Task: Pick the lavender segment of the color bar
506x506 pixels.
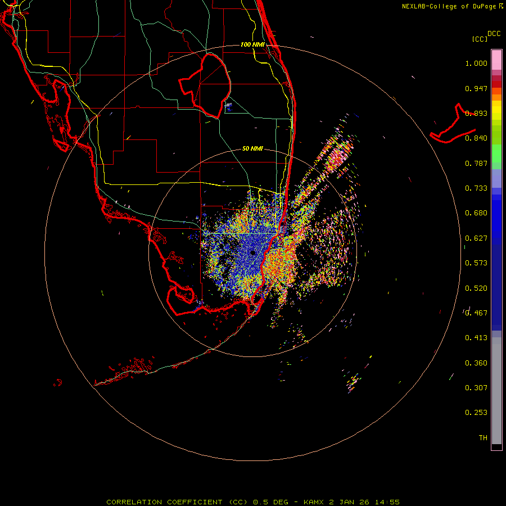Action: pyautogui.click(x=496, y=179)
